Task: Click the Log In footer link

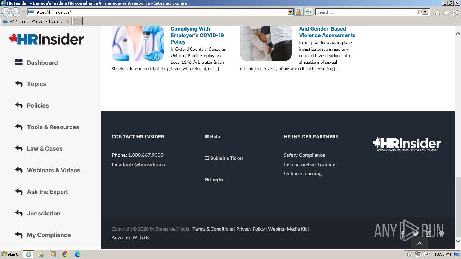Action: point(214,180)
